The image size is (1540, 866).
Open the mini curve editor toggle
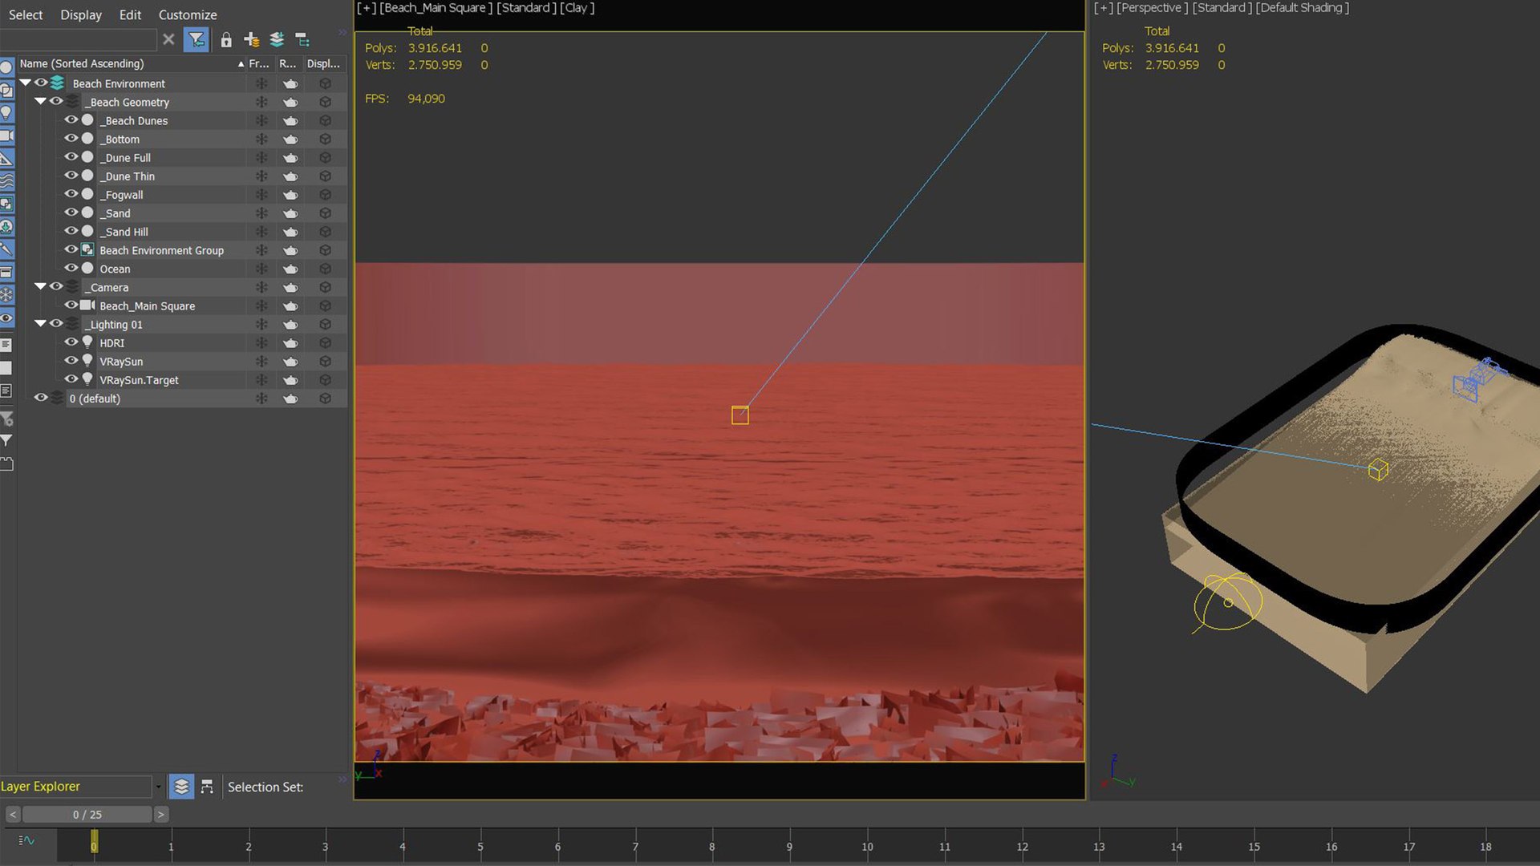click(x=26, y=840)
